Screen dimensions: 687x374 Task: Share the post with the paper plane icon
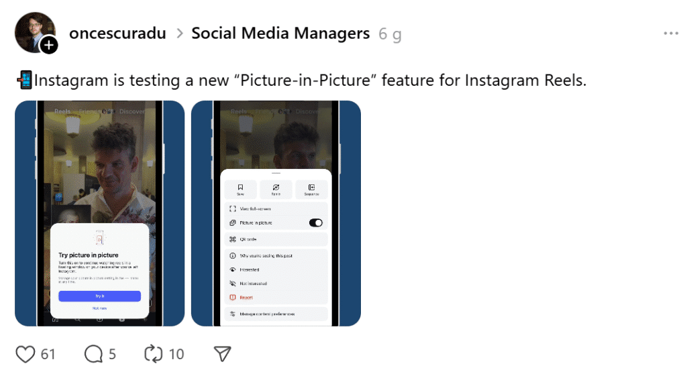click(222, 353)
